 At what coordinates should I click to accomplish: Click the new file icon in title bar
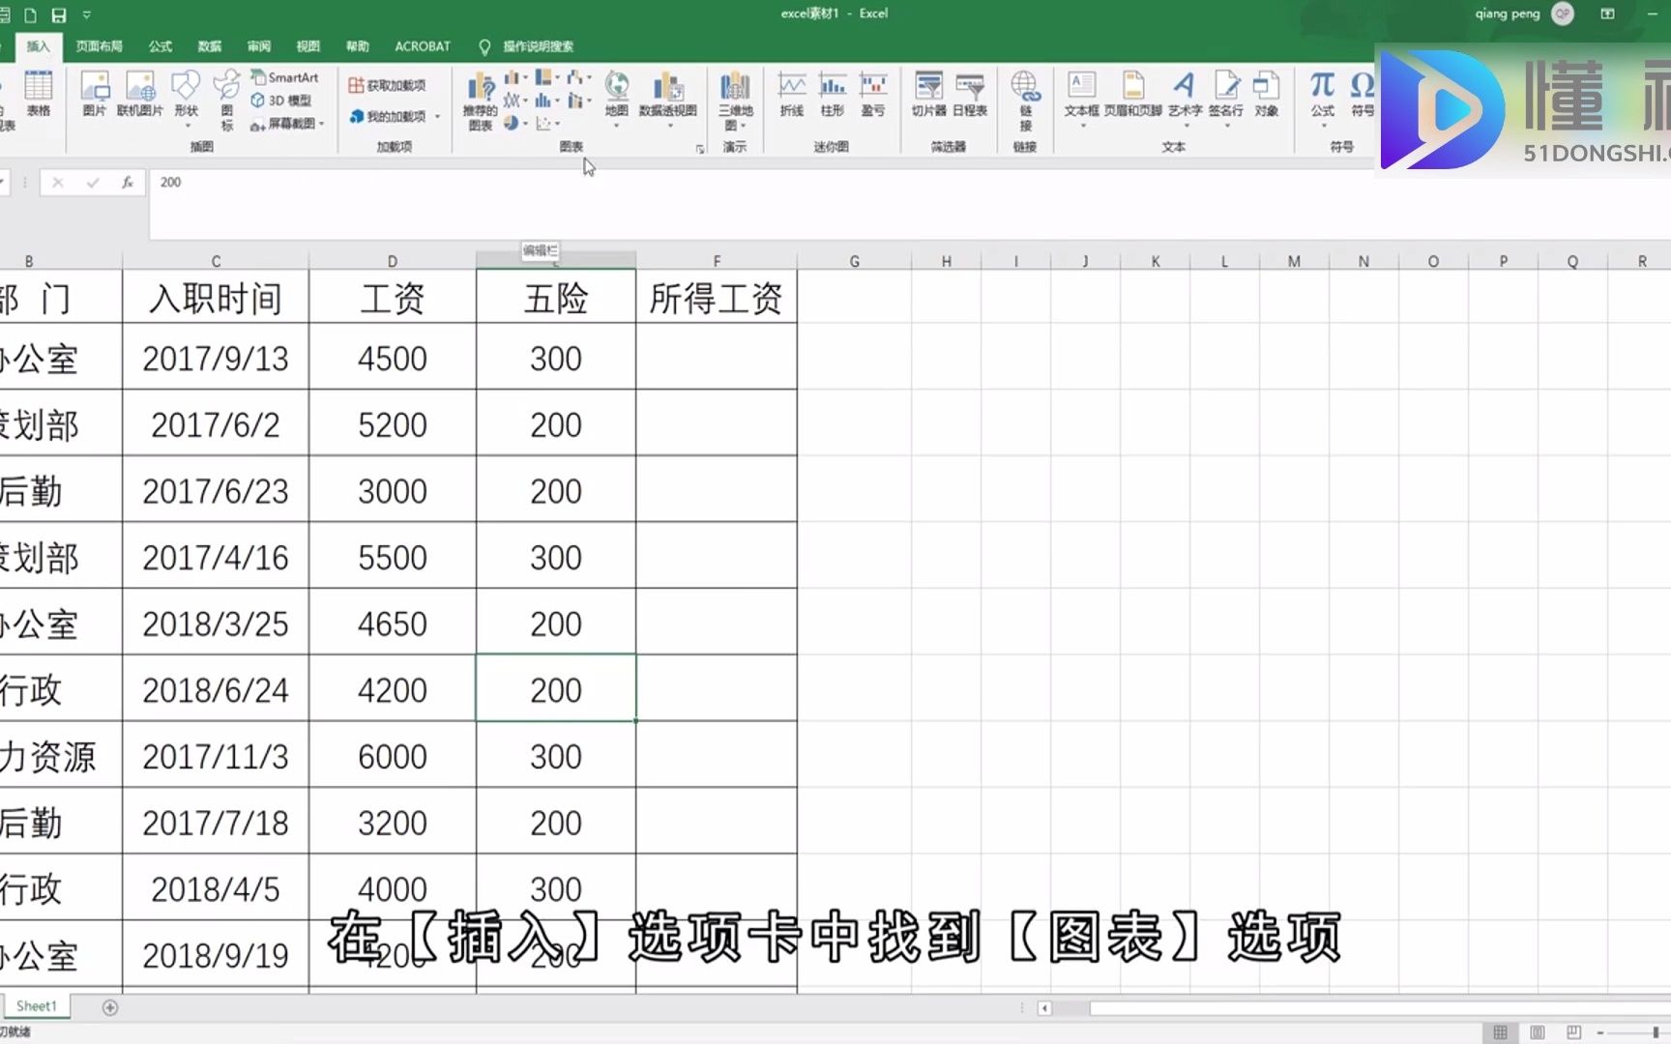[30, 14]
